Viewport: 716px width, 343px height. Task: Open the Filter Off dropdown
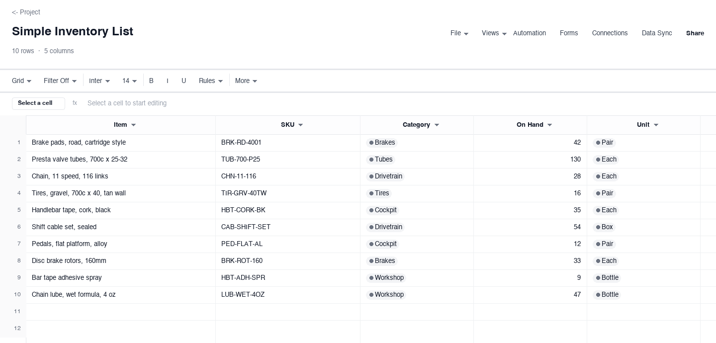click(x=60, y=81)
